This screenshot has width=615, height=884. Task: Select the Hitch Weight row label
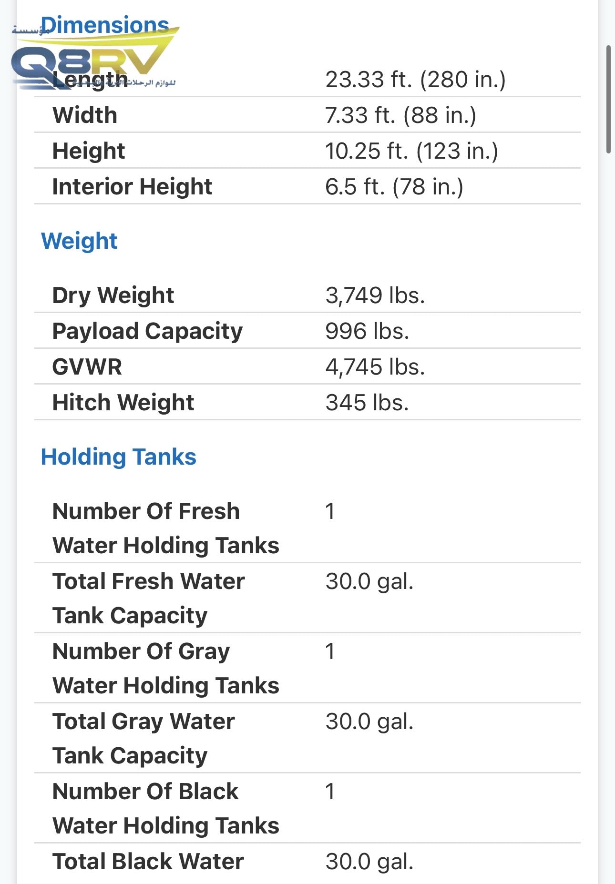coord(123,403)
